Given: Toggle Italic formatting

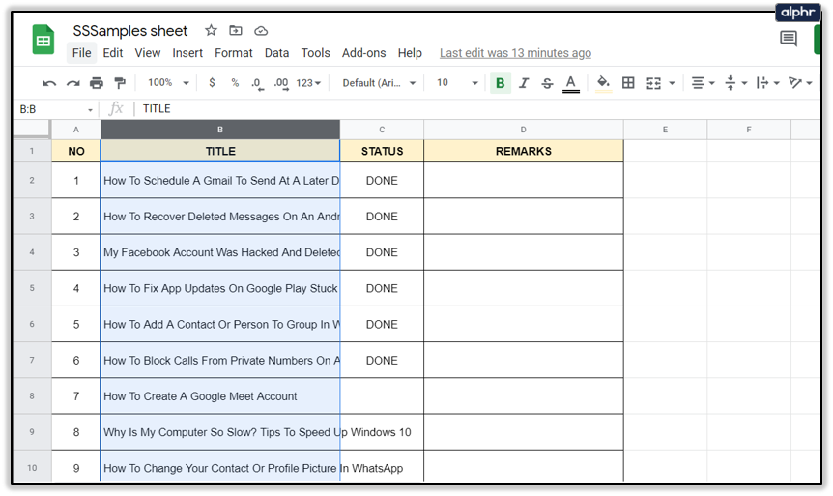Looking at the screenshot, I should 524,83.
